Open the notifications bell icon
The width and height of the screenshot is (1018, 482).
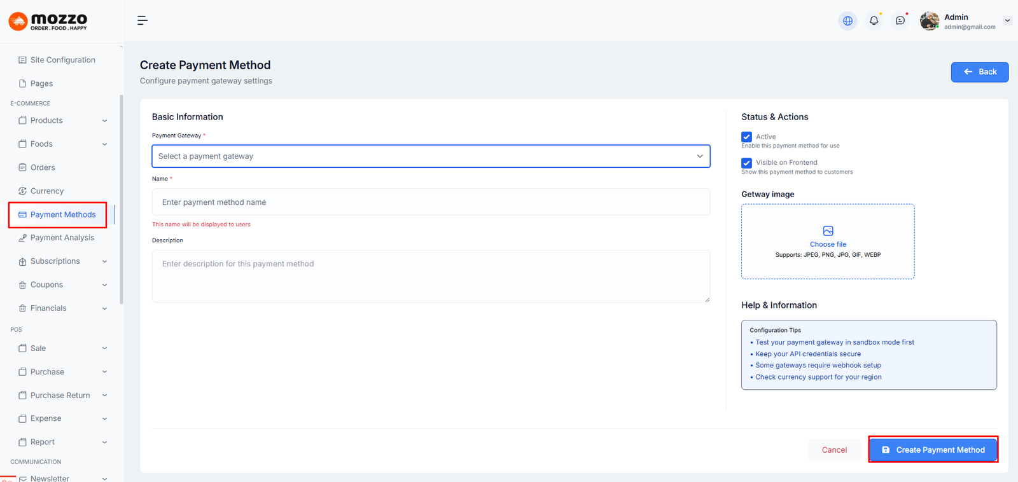(x=874, y=20)
